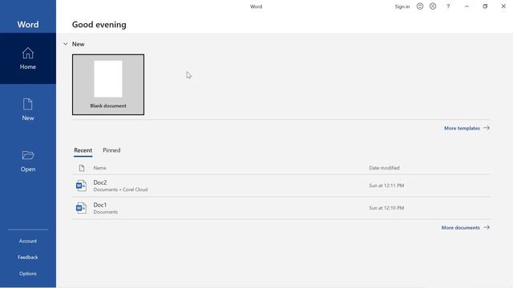Select the Recent tab
This screenshot has width=513, height=288.
83,150
